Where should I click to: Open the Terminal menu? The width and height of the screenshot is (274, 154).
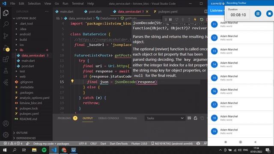click(x=77, y=3)
